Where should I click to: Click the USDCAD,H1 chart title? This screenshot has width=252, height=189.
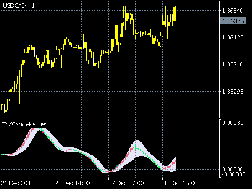19,6
